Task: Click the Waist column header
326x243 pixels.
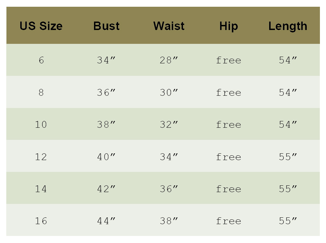Action: pos(169,26)
